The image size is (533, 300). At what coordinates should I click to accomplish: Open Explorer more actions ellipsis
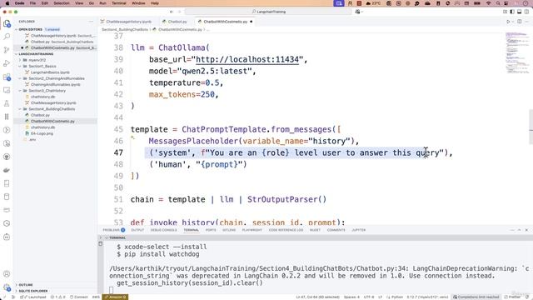coord(91,22)
